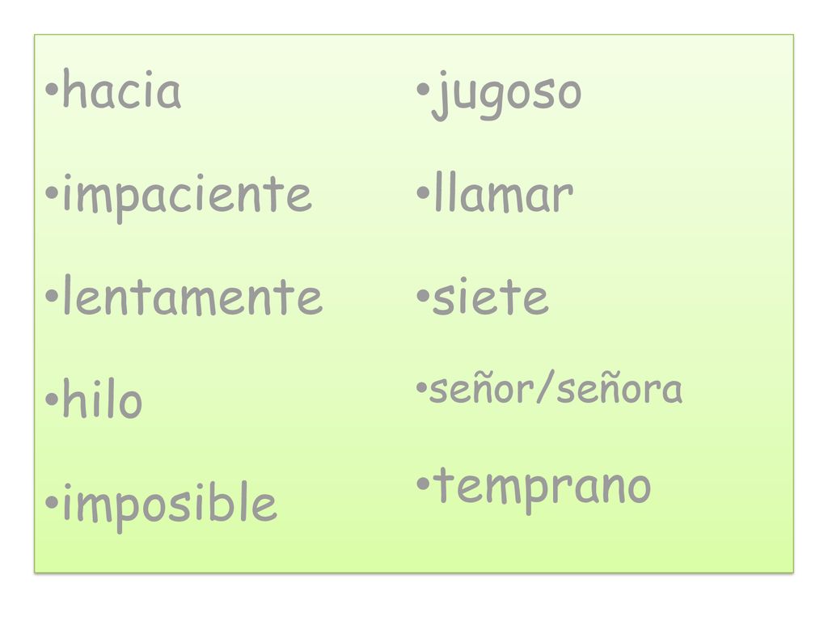
Task: Click the bullet before temprano
Action: 423,483
